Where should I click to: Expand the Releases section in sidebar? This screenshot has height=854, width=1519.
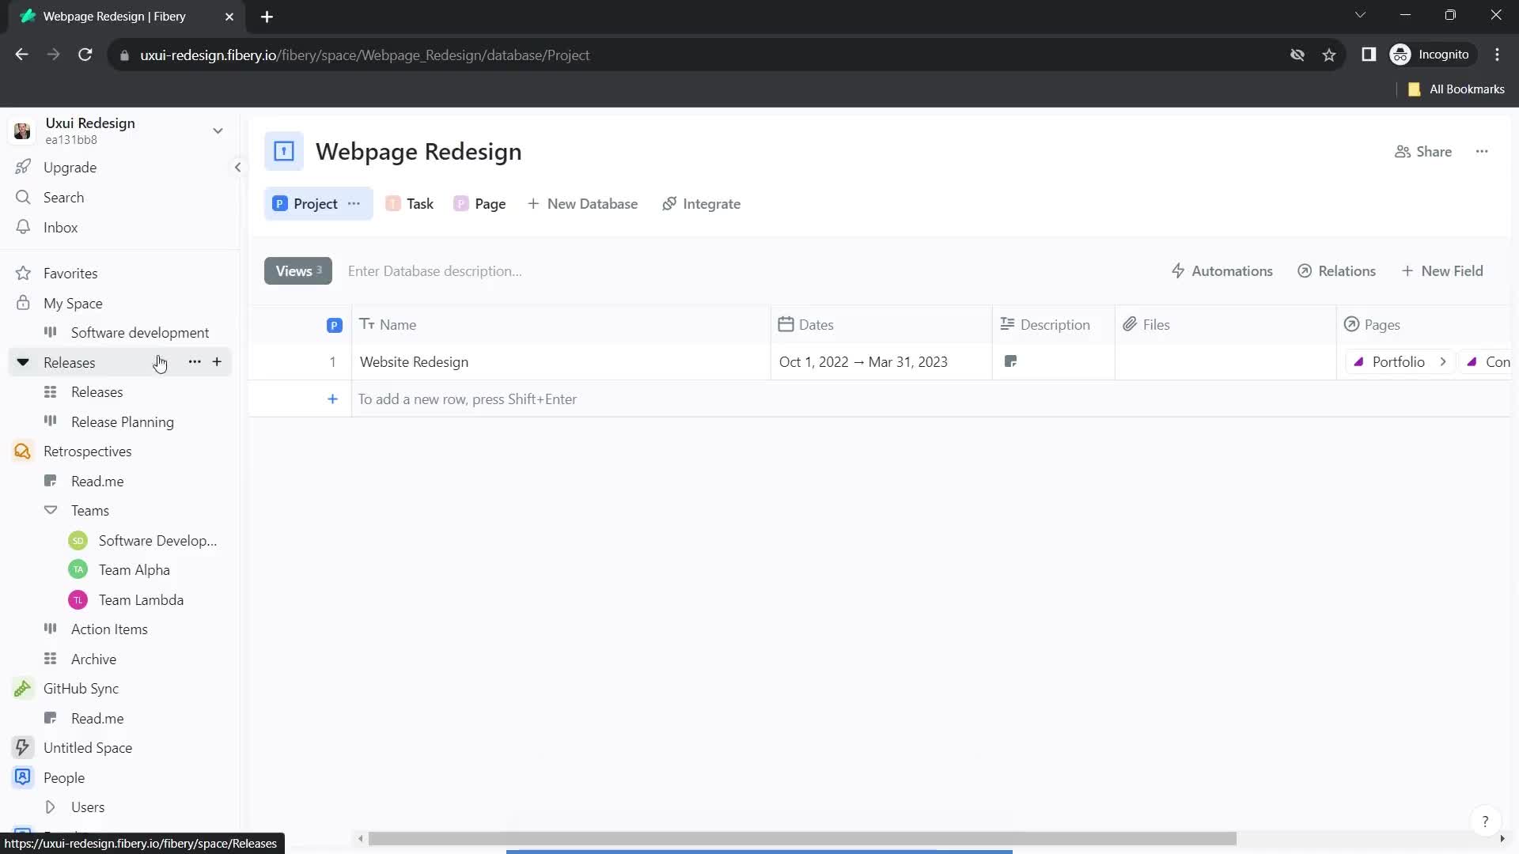pos(23,362)
